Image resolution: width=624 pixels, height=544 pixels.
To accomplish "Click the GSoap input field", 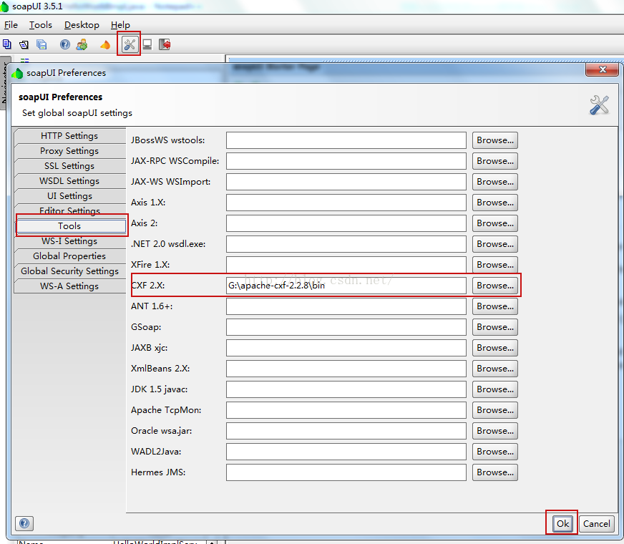I will [346, 327].
